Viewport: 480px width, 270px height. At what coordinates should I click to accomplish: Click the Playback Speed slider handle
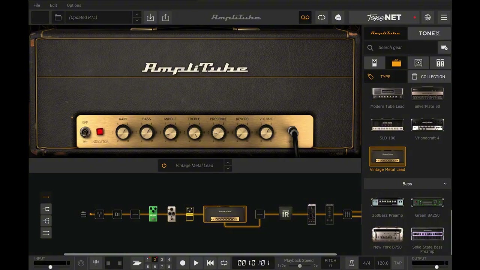click(x=300, y=266)
